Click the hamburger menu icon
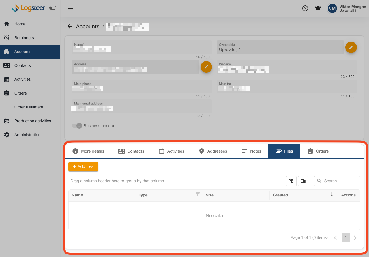This screenshot has width=369, height=257. (71, 8)
